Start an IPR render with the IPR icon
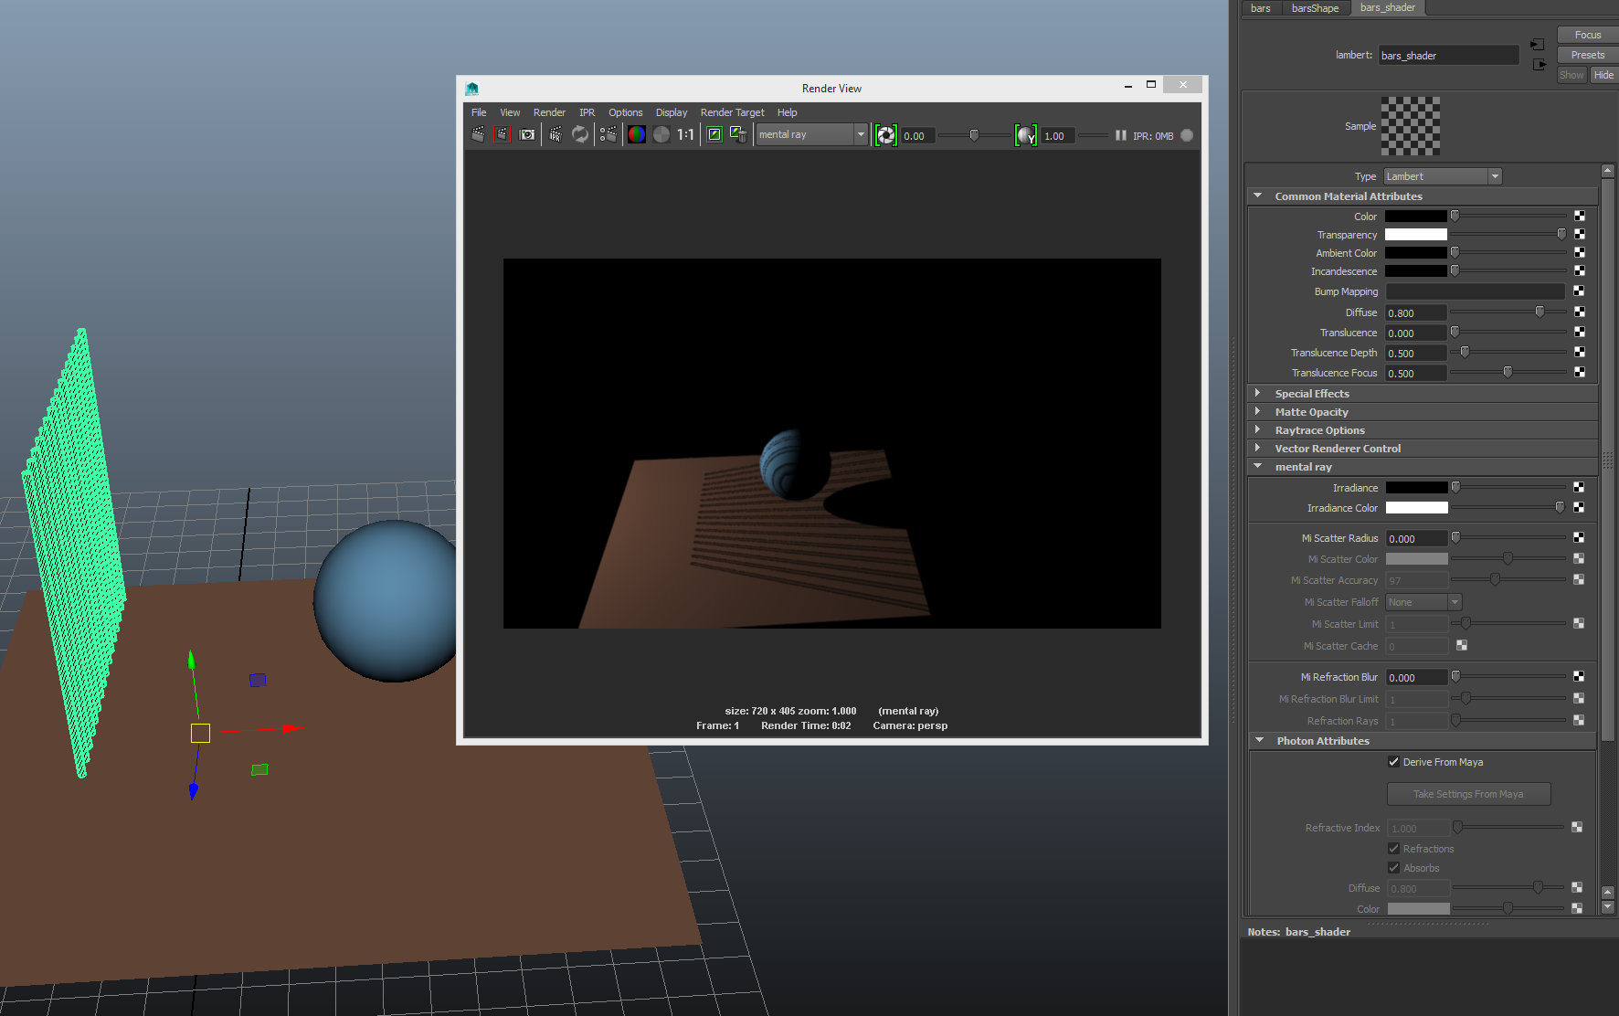 pos(556,134)
